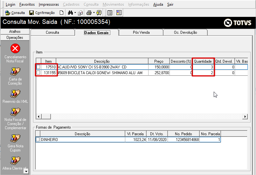Click the quantity cell with value 2
Screen dimensions: 256x175
coord(203,73)
